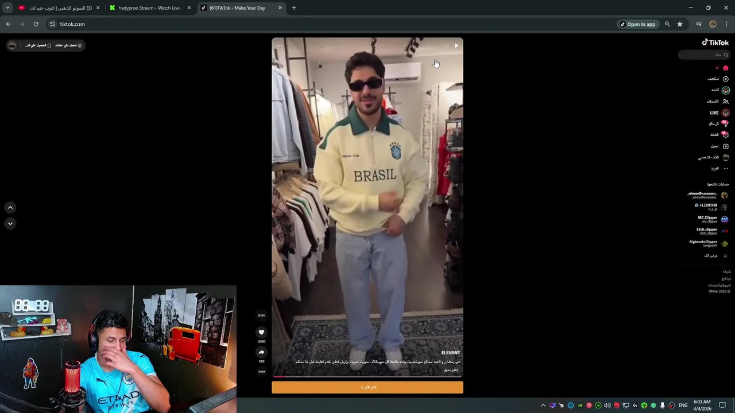Expand the see-all following accounts list
The height and width of the screenshot is (413, 735).
[715, 256]
